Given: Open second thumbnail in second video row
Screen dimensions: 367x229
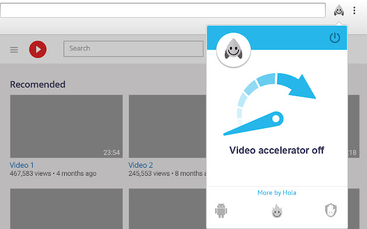Looking at the screenshot, I should 167,208.
